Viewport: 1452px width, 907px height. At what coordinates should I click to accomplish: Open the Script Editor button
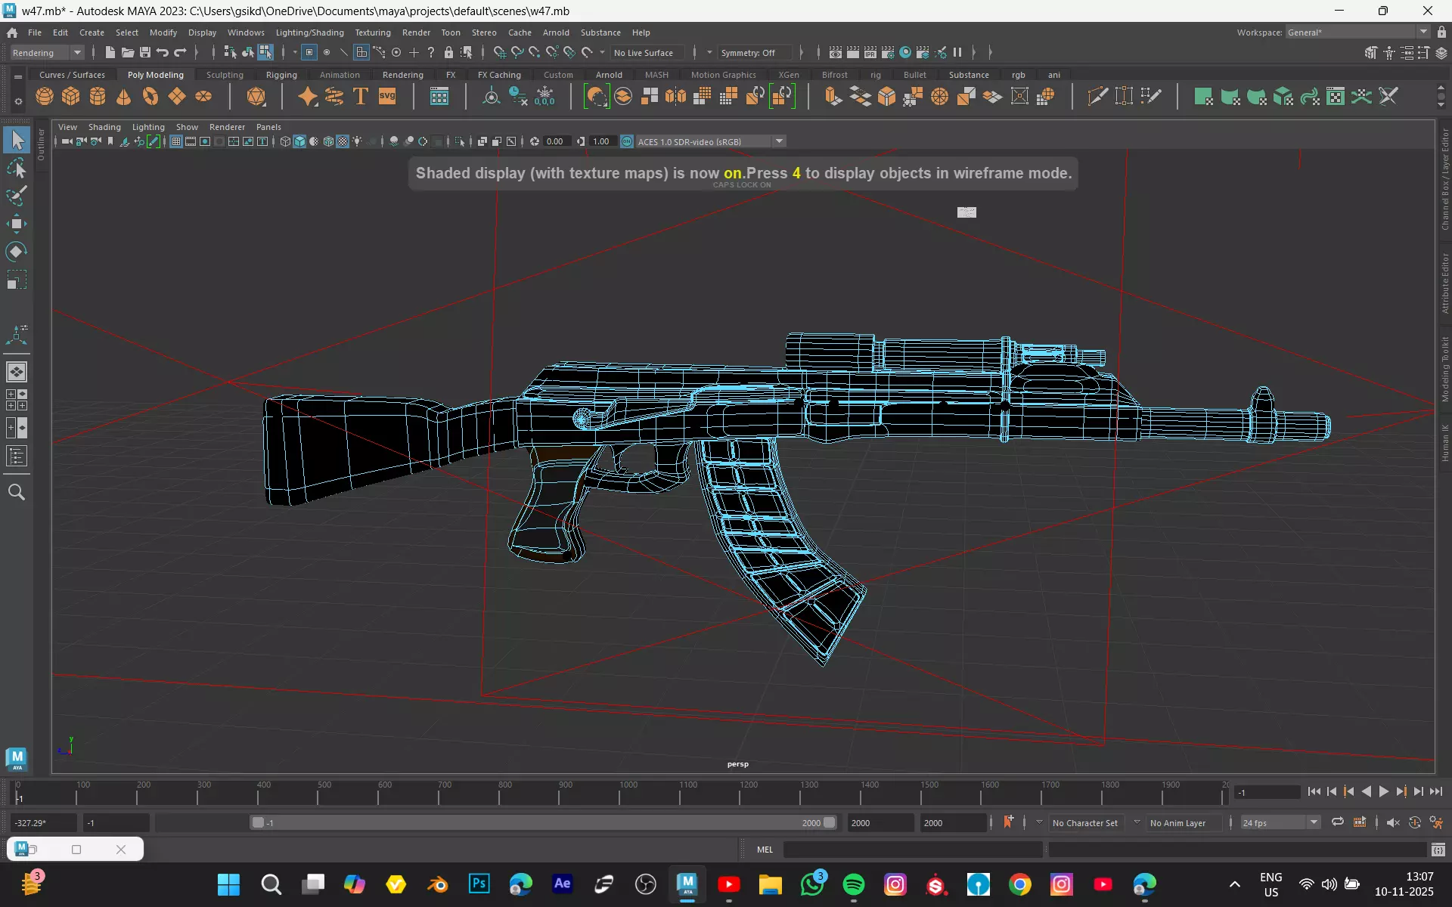pyautogui.click(x=1438, y=850)
